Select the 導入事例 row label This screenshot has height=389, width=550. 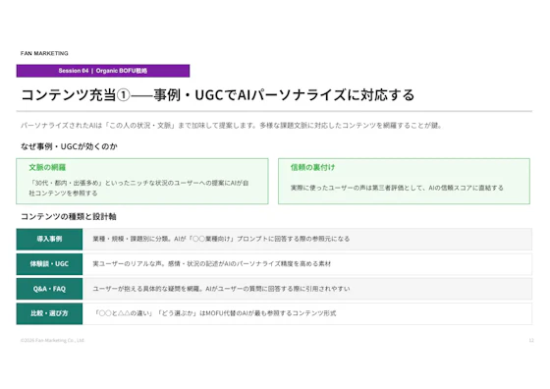(x=49, y=239)
